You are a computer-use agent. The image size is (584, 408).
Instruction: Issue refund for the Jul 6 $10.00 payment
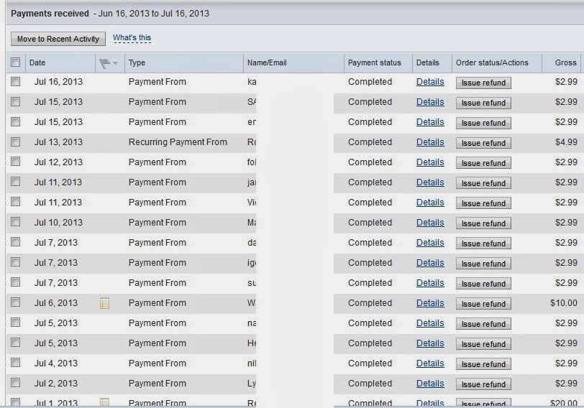483,304
